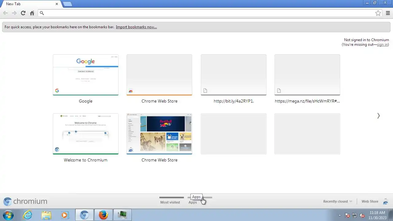This screenshot has height=221, width=393.
Task: Click Import bookmarks now link
Action: [x=136, y=27]
